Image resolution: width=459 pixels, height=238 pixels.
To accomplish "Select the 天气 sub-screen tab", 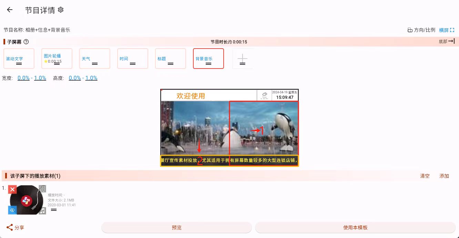I will click(95, 59).
